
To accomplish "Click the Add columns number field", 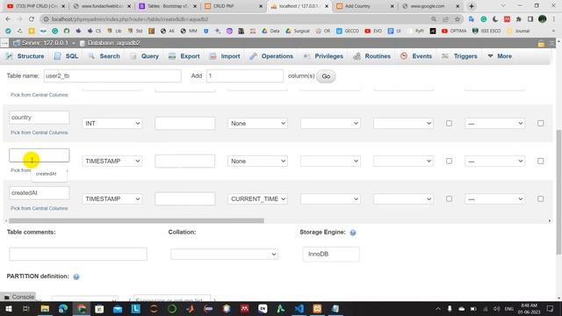I will (245, 76).
